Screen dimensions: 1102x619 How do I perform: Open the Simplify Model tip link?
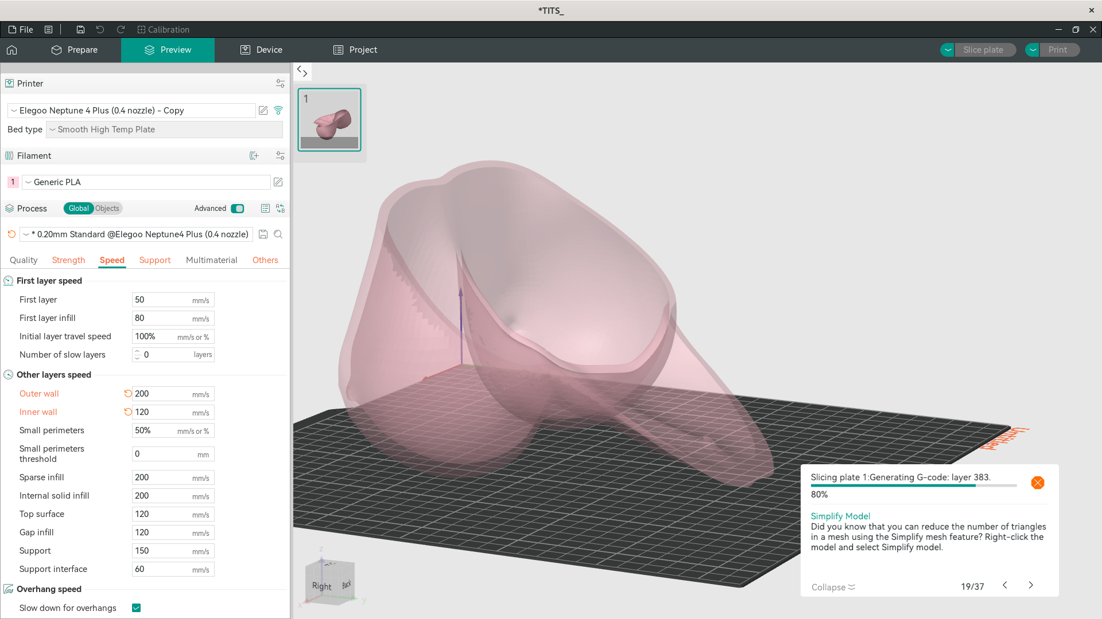point(840,516)
